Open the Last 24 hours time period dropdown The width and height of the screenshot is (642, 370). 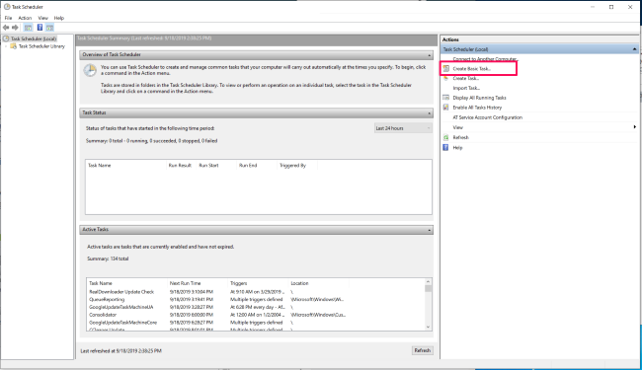point(403,128)
